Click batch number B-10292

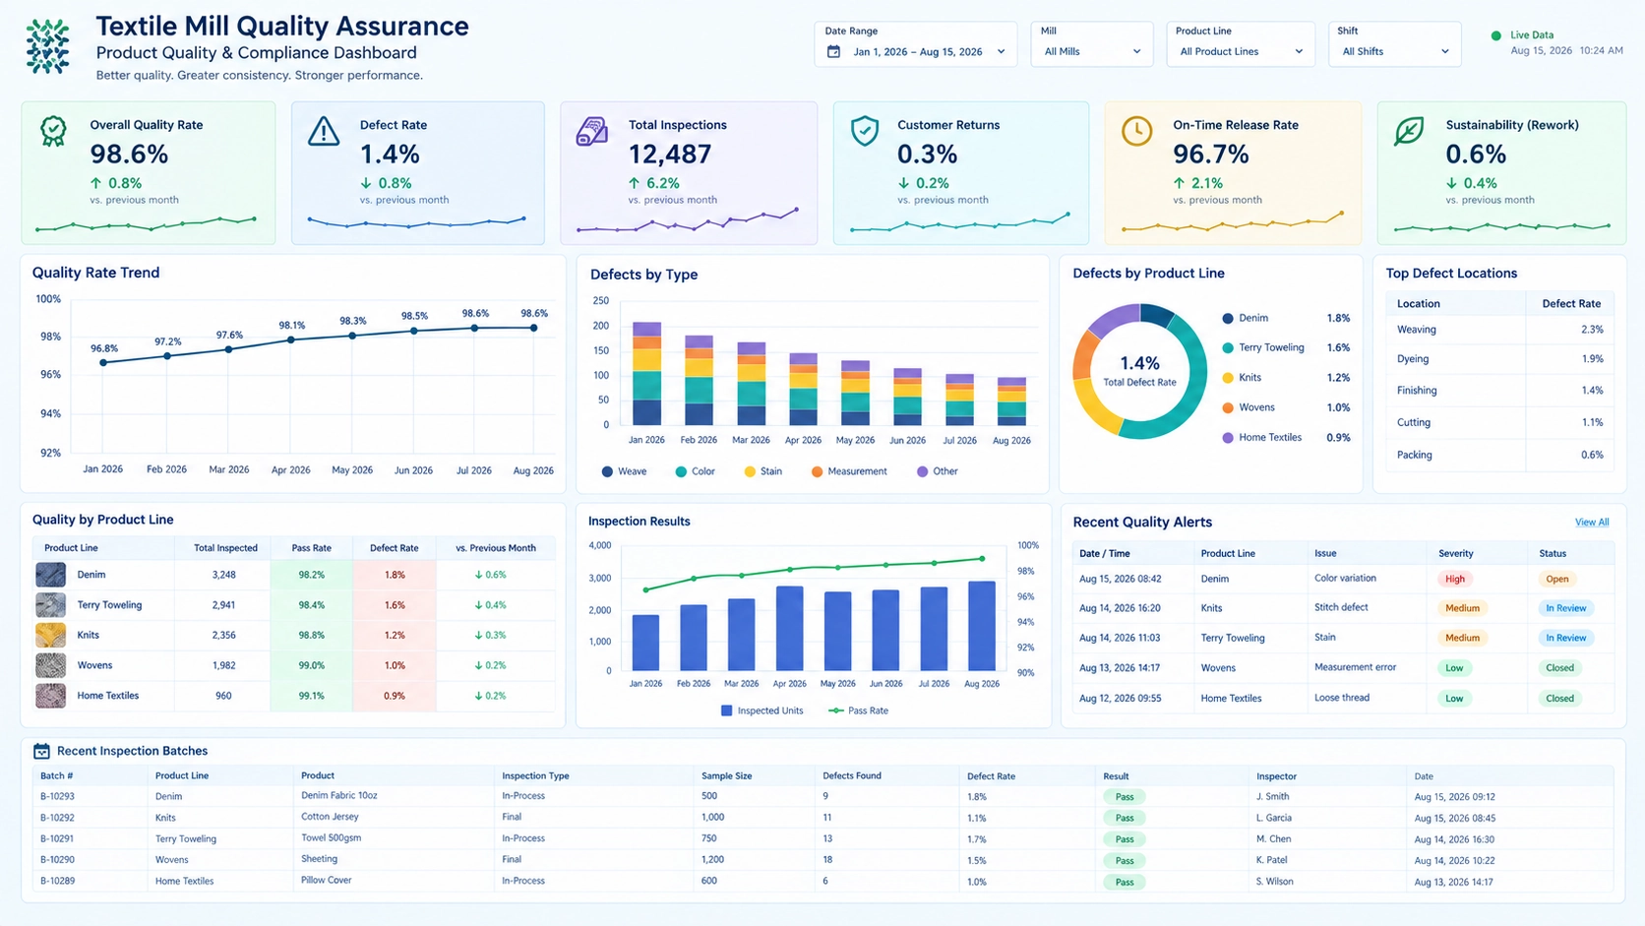coord(57,818)
